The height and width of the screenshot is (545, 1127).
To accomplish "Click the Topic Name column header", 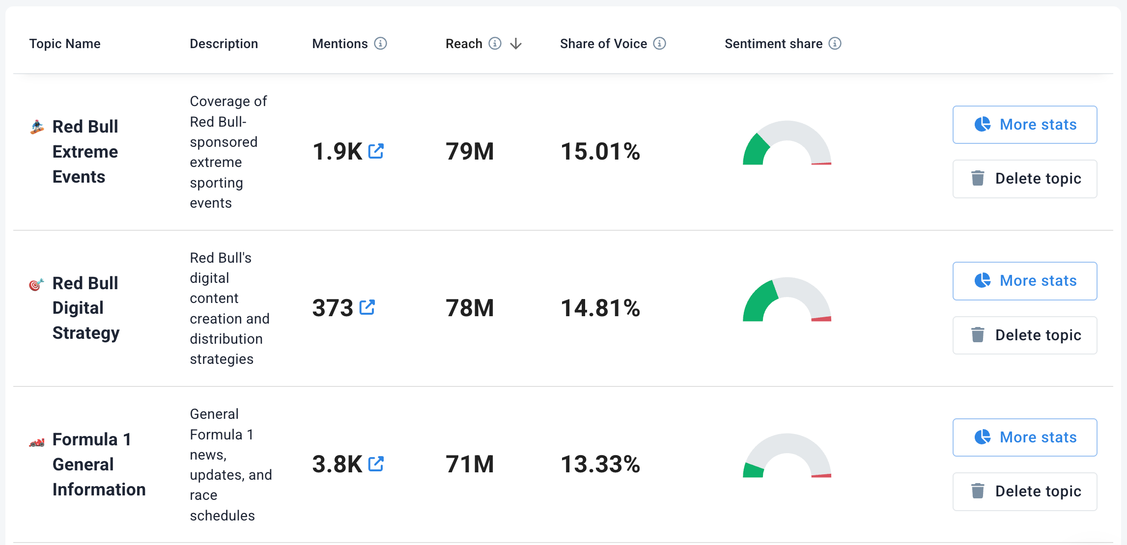I will click(65, 44).
